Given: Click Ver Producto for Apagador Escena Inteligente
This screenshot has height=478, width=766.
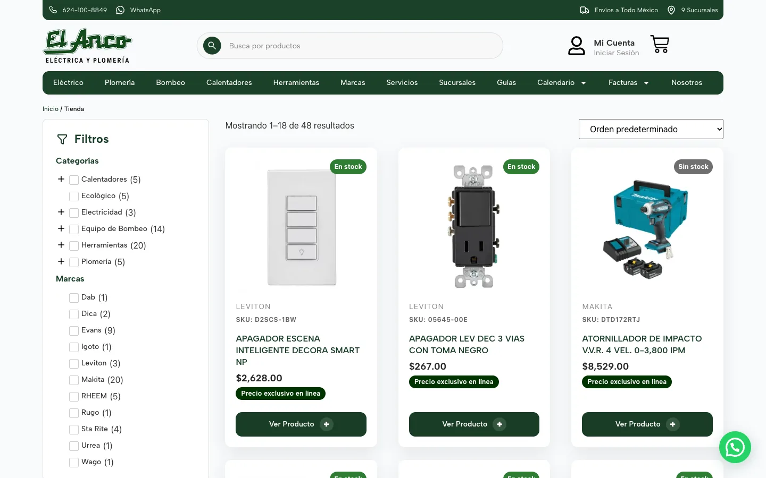Looking at the screenshot, I should (301, 424).
